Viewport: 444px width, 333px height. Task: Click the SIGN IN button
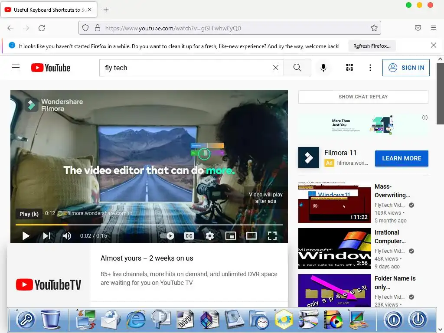(x=406, y=68)
